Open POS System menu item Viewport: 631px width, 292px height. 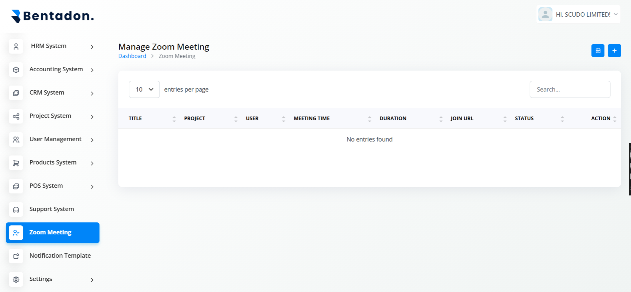click(x=53, y=186)
